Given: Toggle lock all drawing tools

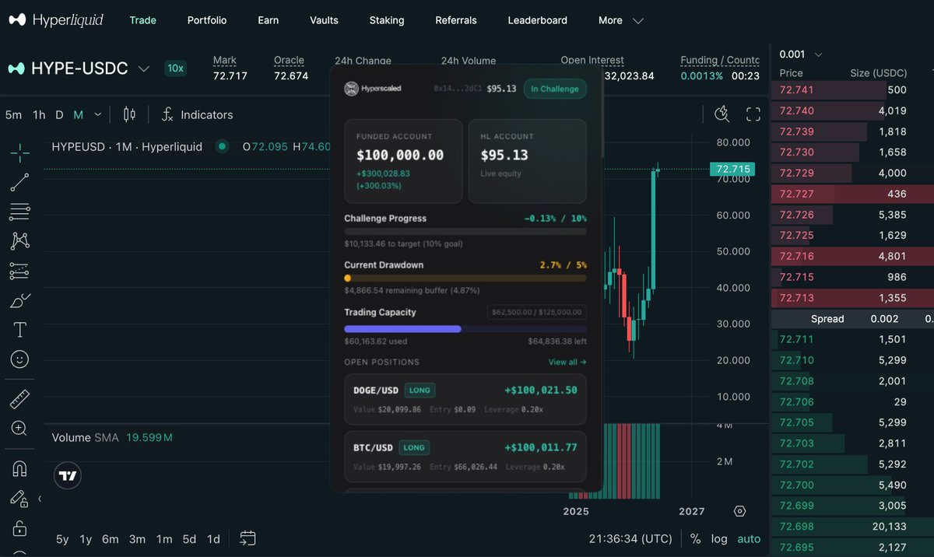Looking at the screenshot, I should (20, 527).
